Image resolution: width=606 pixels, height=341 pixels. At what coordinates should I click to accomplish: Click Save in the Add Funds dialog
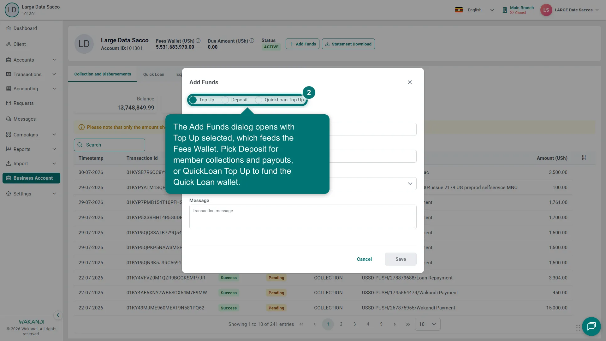pos(401,259)
